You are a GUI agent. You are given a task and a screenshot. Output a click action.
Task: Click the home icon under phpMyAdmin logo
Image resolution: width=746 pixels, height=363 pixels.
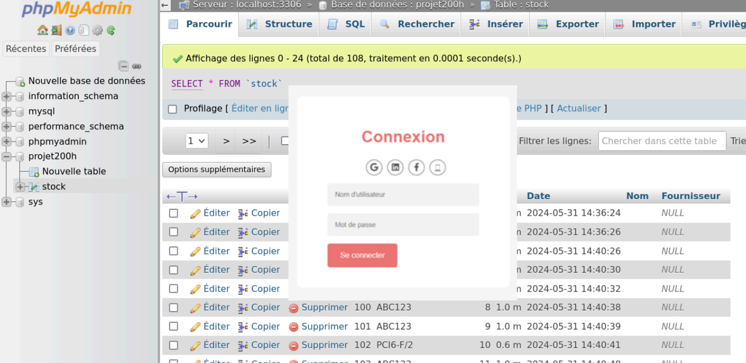[42, 30]
